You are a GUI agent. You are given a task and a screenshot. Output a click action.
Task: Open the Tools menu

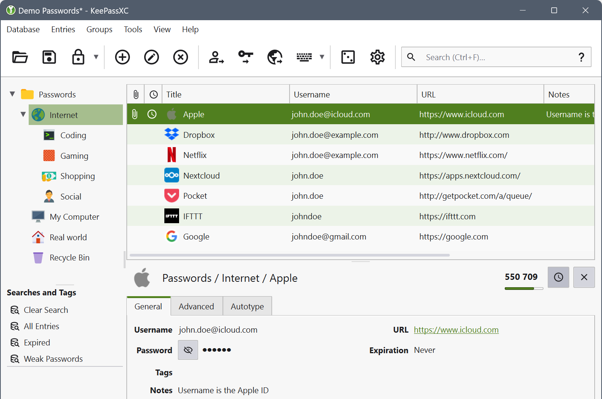(x=133, y=29)
